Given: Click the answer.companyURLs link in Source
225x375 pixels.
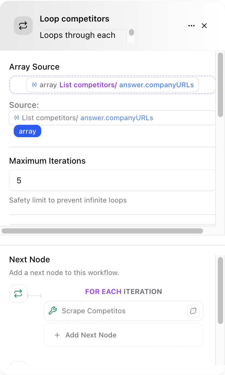Looking at the screenshot, I should pos(117,118).
